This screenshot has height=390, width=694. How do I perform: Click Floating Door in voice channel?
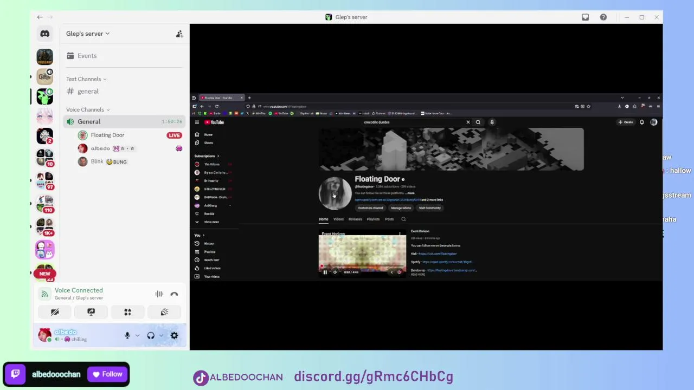107,135
